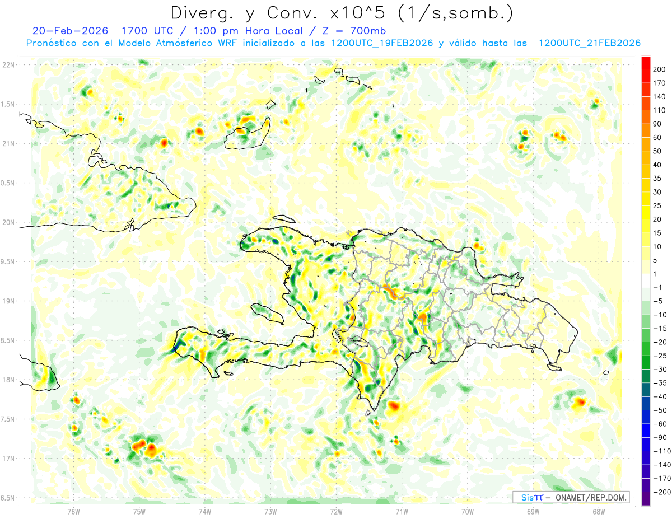Click the '1.5N' latitude label

coord(8,104)
